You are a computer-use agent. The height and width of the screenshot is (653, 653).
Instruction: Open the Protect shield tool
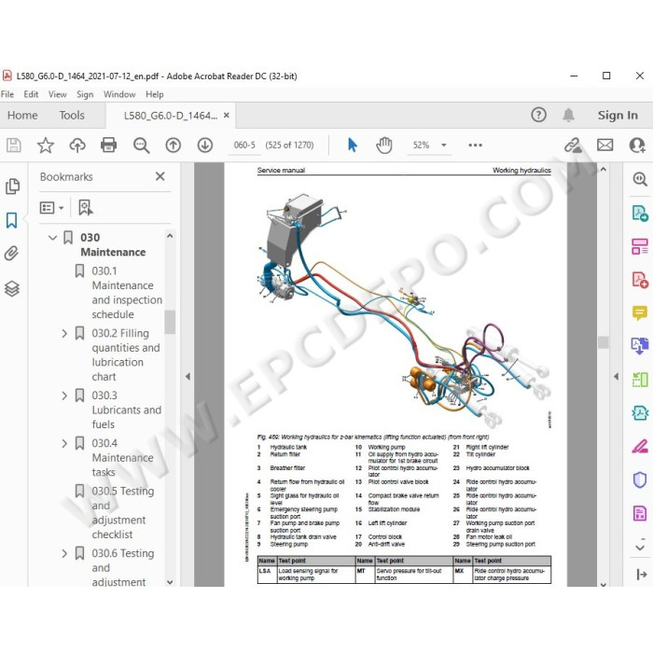click(x=640, y=479)
